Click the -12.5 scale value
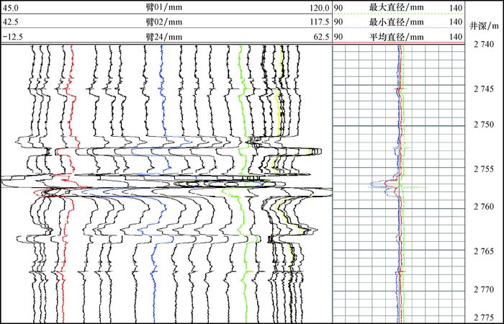Screen dimensions: 504x324 (x=12, y=36)
